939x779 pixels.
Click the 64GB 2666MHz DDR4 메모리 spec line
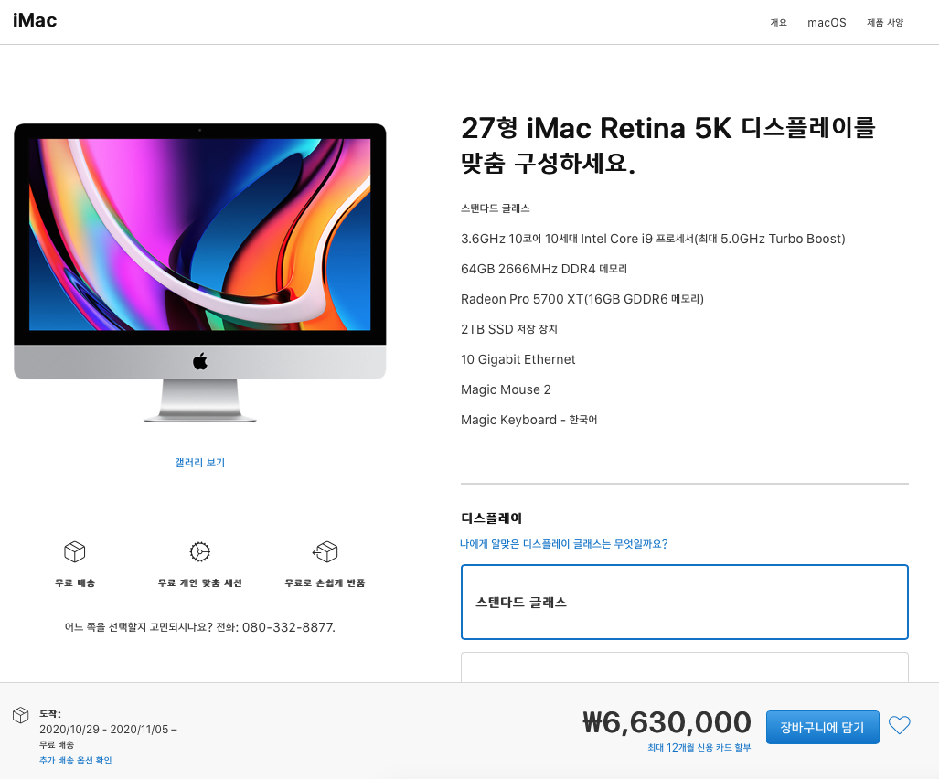point(544,269)
